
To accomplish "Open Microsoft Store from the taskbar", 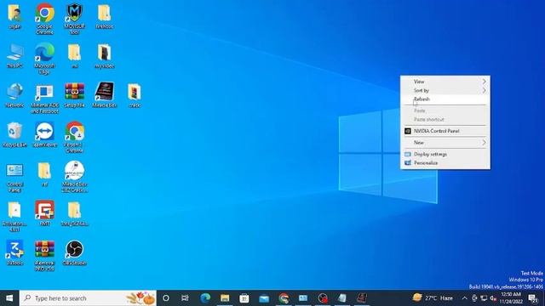I will coord(244,298).
